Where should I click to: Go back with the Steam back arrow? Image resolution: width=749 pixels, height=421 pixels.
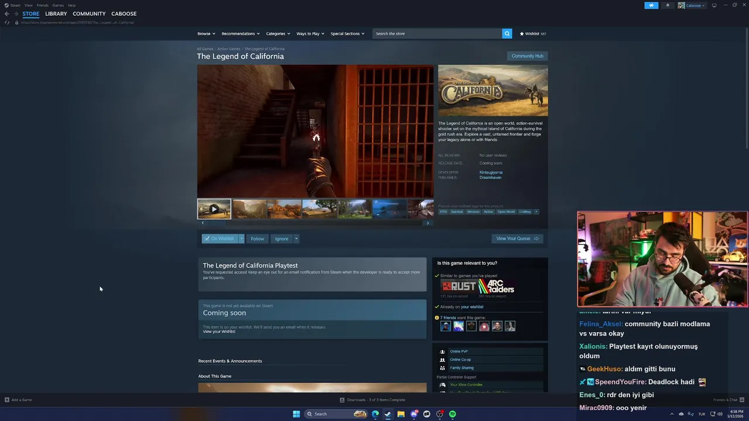tap(6, 13)
